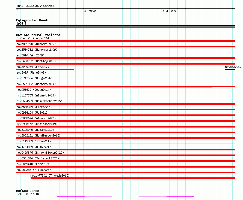Click the left arrow of the ruler
243x200 pixels.
17,8
